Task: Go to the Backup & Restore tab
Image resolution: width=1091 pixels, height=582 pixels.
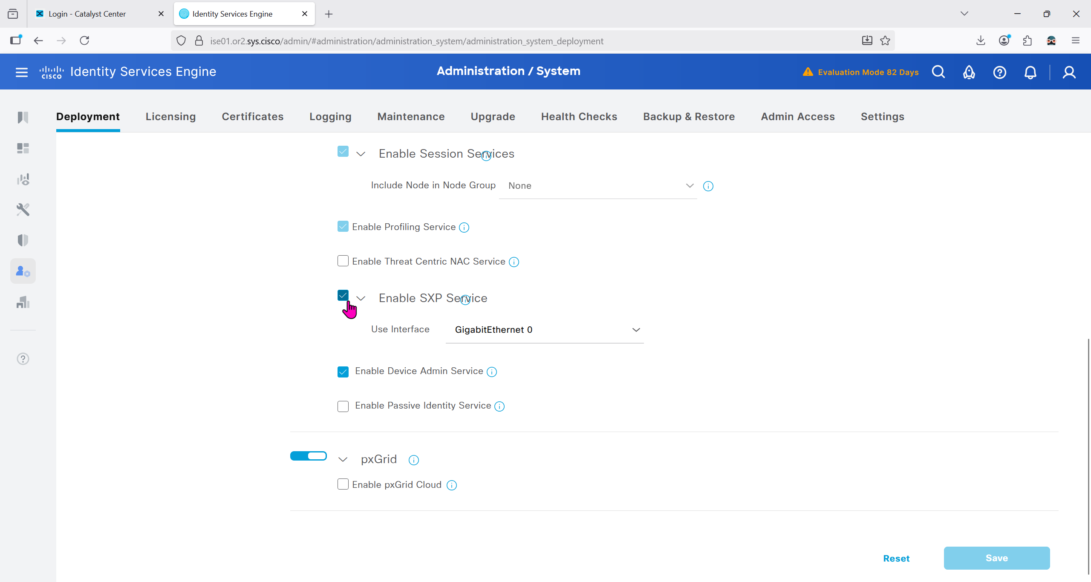Action: click(x=689, y=117)
